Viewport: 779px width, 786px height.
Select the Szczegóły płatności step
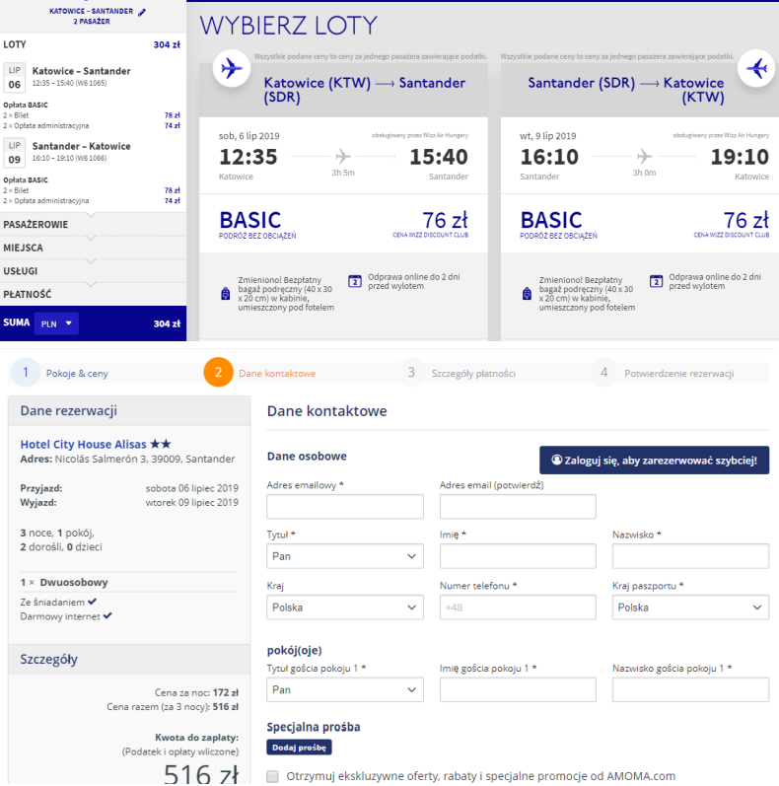pyautogui.click(x=472, y=374)
